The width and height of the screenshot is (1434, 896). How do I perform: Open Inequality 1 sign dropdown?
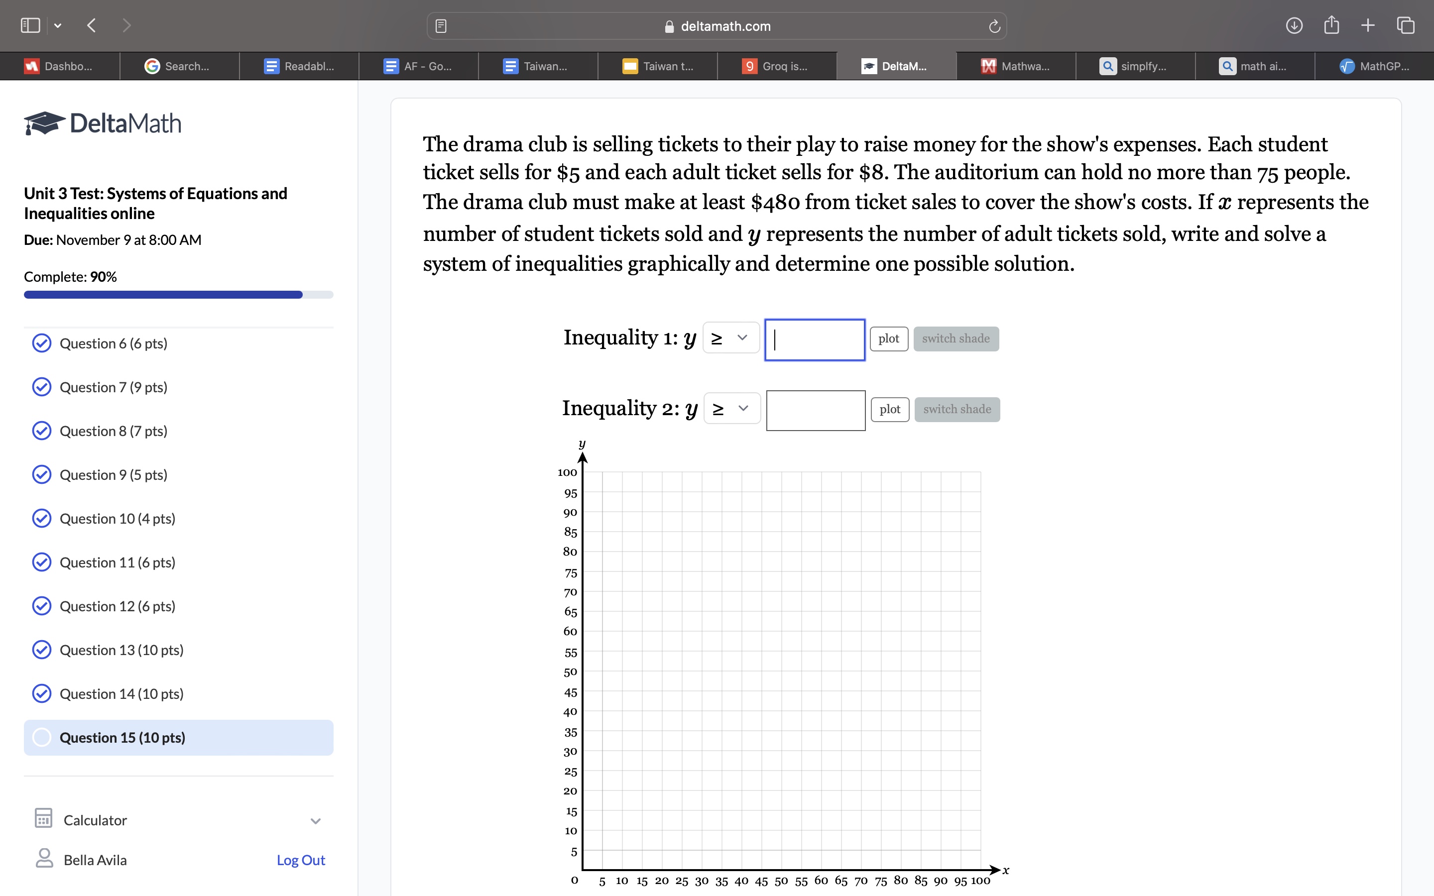tap(730, 338)
